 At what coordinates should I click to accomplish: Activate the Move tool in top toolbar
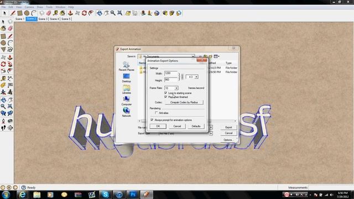[77, 13]
